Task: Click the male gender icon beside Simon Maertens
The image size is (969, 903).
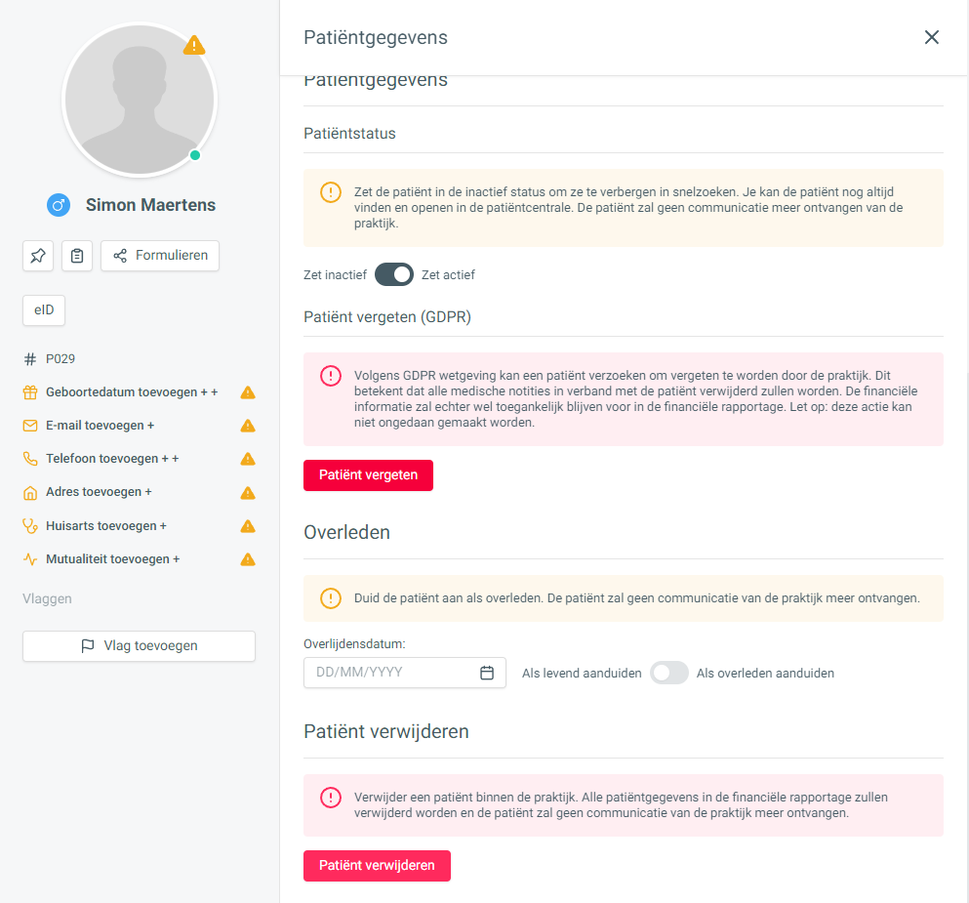Action: (59, 205)
